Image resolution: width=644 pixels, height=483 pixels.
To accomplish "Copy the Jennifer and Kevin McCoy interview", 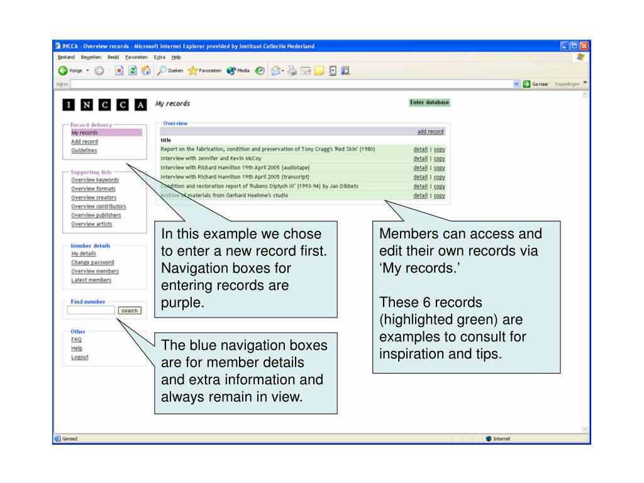I will [440, 158].
